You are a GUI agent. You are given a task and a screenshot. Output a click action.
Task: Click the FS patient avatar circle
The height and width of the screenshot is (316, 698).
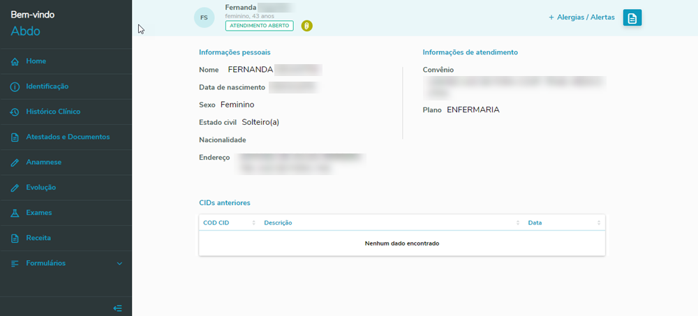pos(204,18)
